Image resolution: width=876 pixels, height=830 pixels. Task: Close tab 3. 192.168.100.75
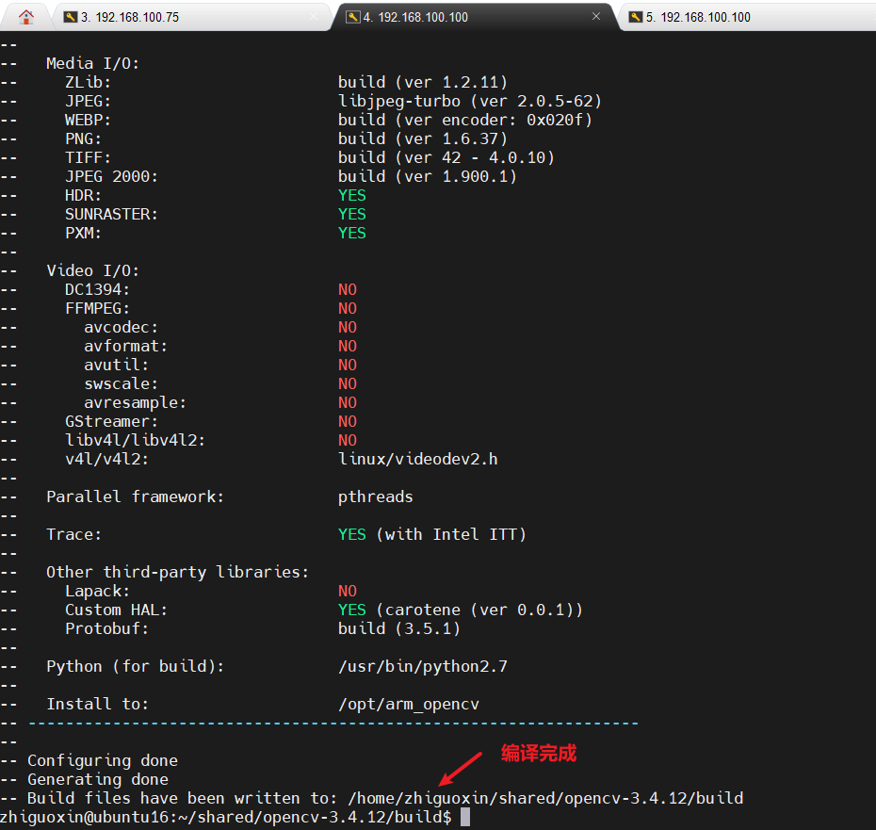coord(314,16)
